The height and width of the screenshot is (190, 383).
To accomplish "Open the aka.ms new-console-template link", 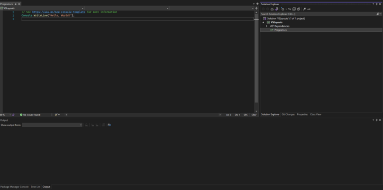I will 59,12.
